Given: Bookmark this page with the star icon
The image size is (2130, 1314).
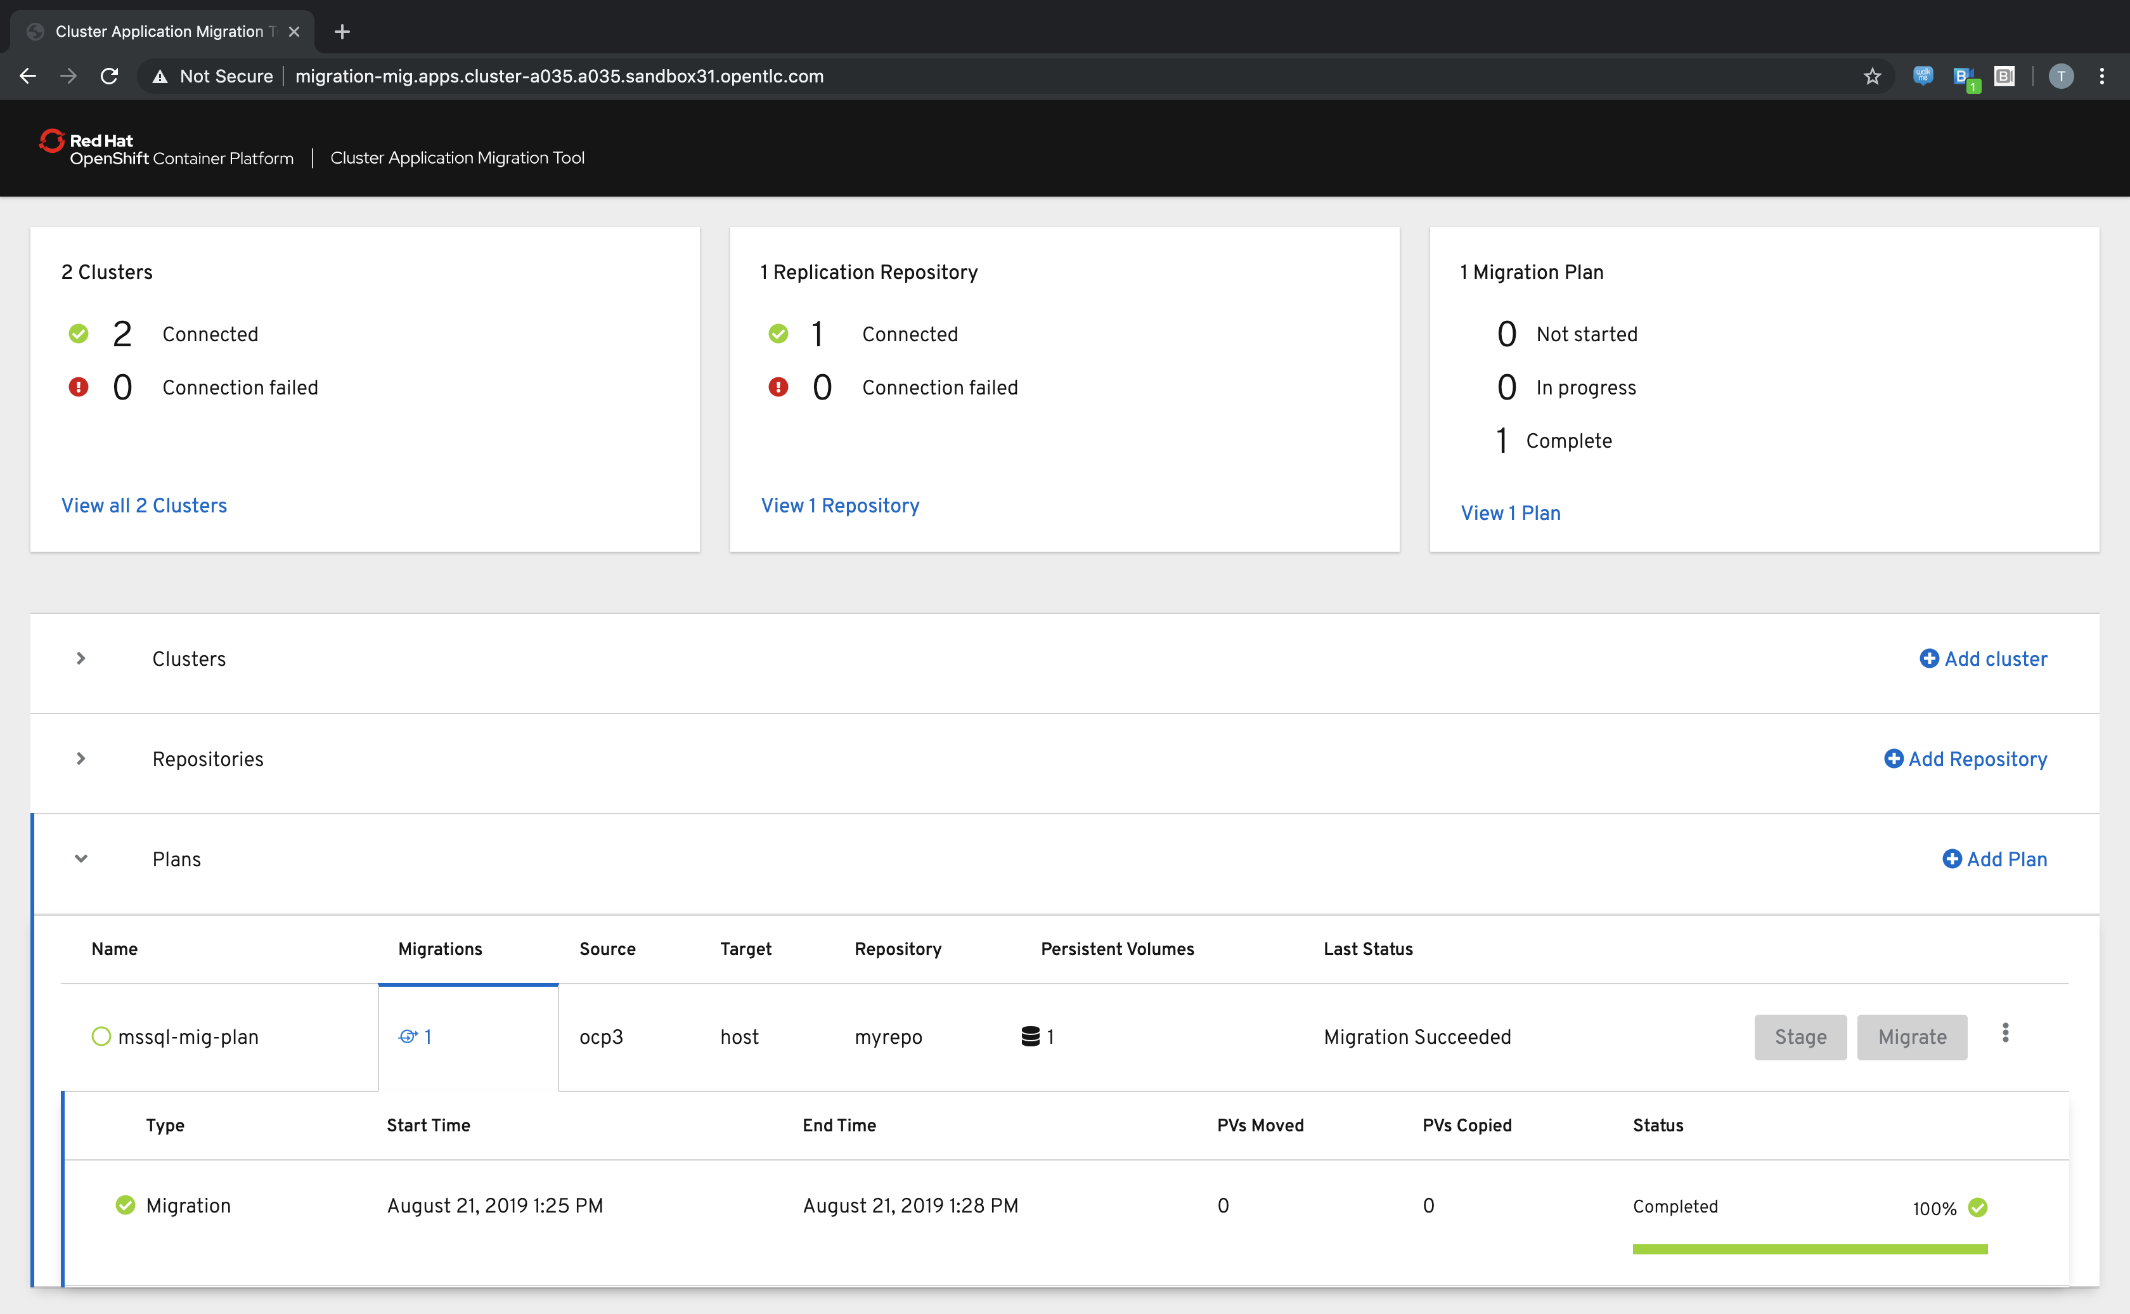Looking at the screenshot, I should (1872, 77).
